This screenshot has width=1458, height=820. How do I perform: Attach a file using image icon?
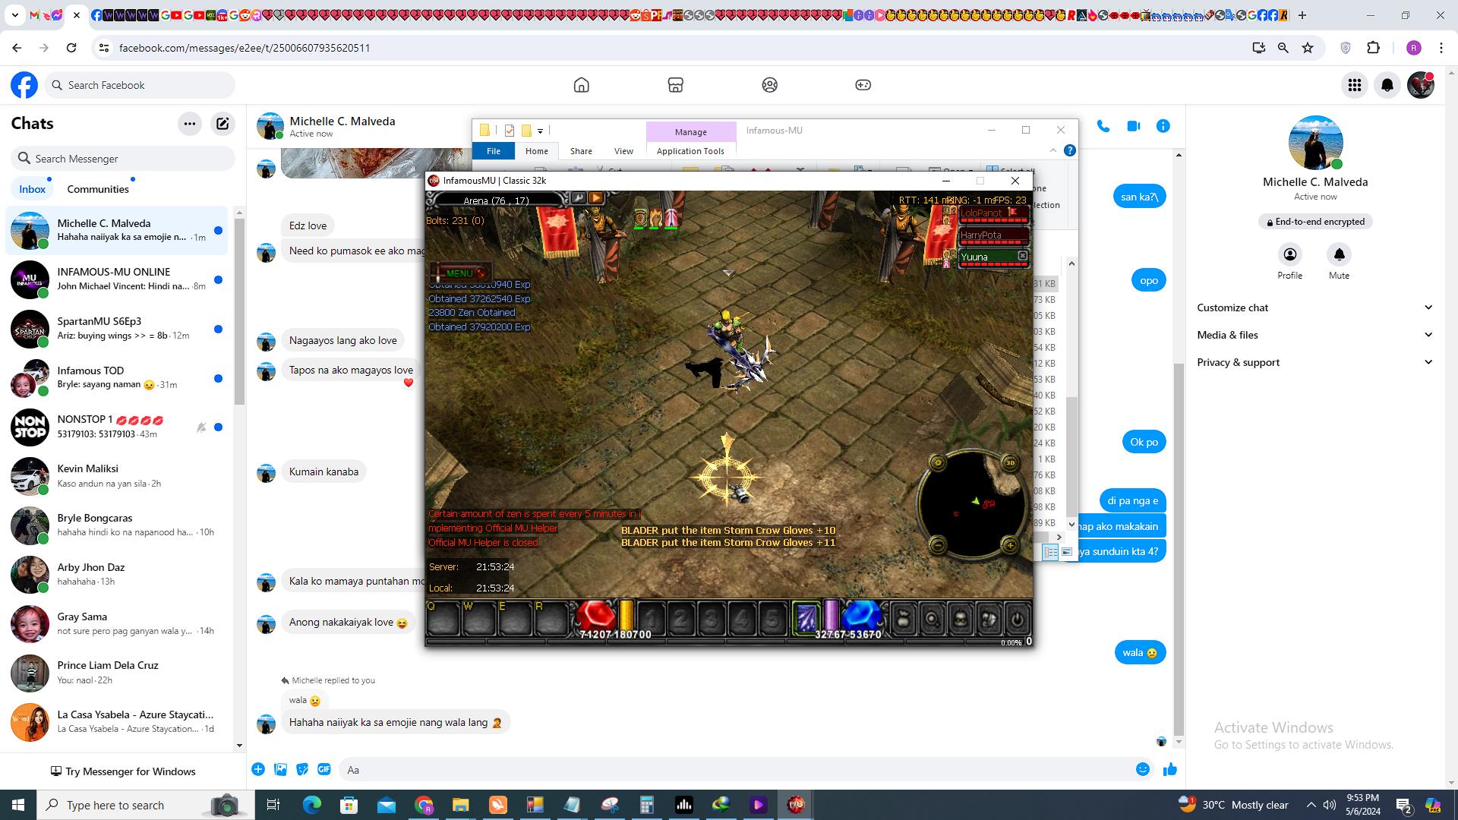(x=280, y=770)
